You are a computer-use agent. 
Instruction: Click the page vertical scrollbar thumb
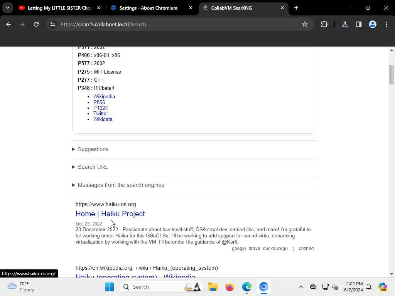click(x=392, y=74)
